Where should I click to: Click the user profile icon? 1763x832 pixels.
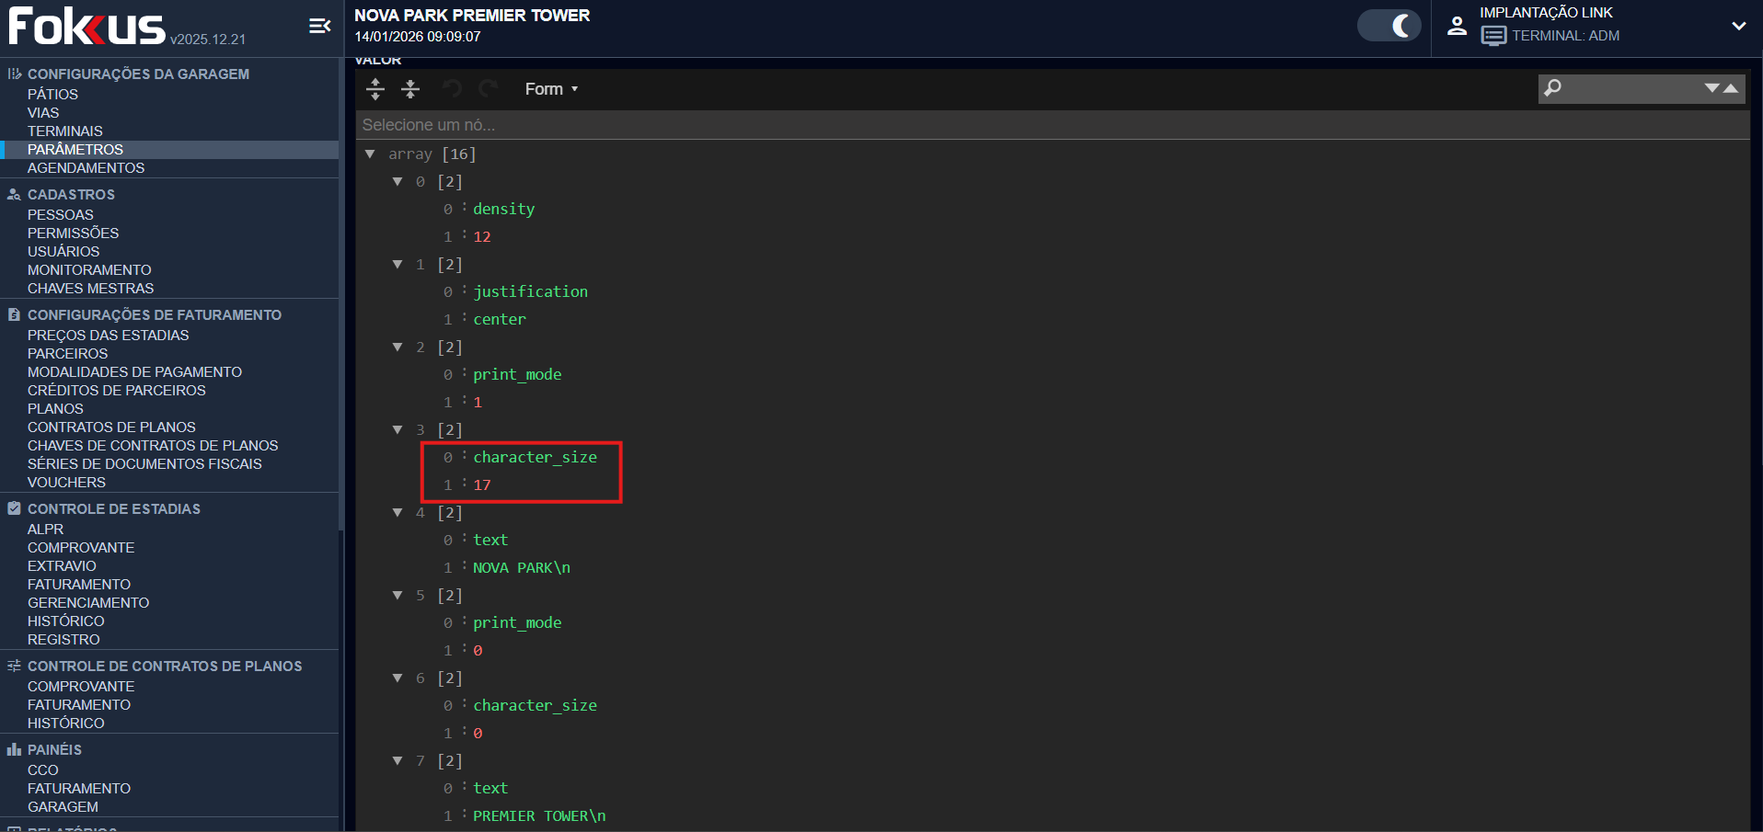(x=1457, y=27)
